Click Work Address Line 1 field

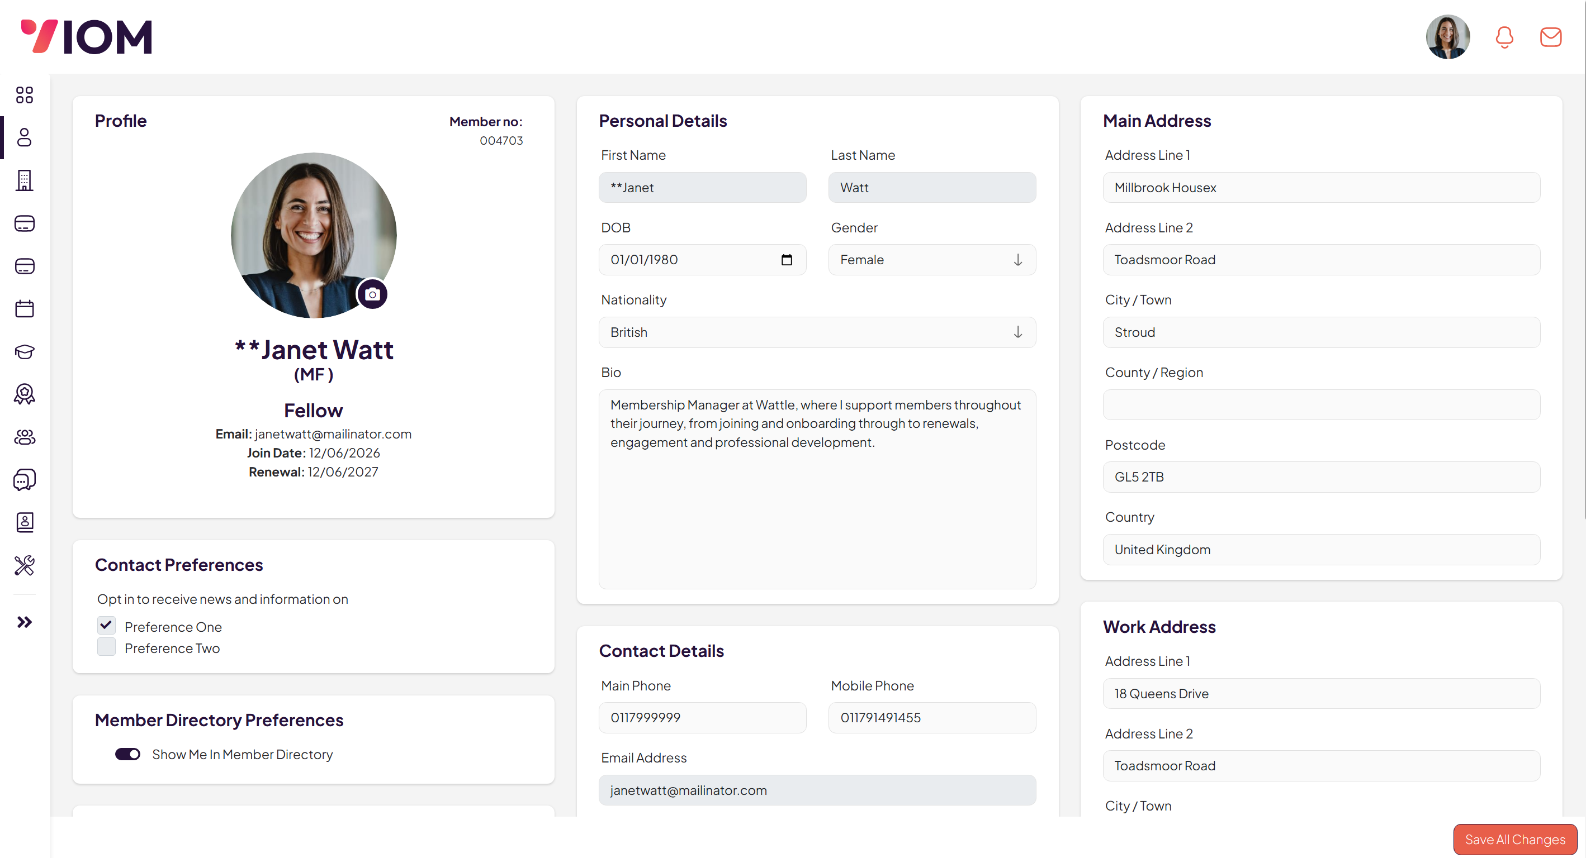1321,694
